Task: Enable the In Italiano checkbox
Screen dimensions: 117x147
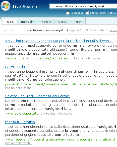Action: [67, 13]
